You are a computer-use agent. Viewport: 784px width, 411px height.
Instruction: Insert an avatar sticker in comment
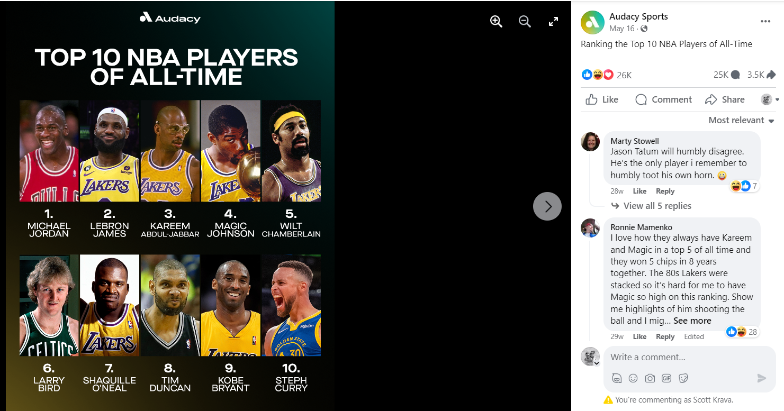tap(616, 378)
